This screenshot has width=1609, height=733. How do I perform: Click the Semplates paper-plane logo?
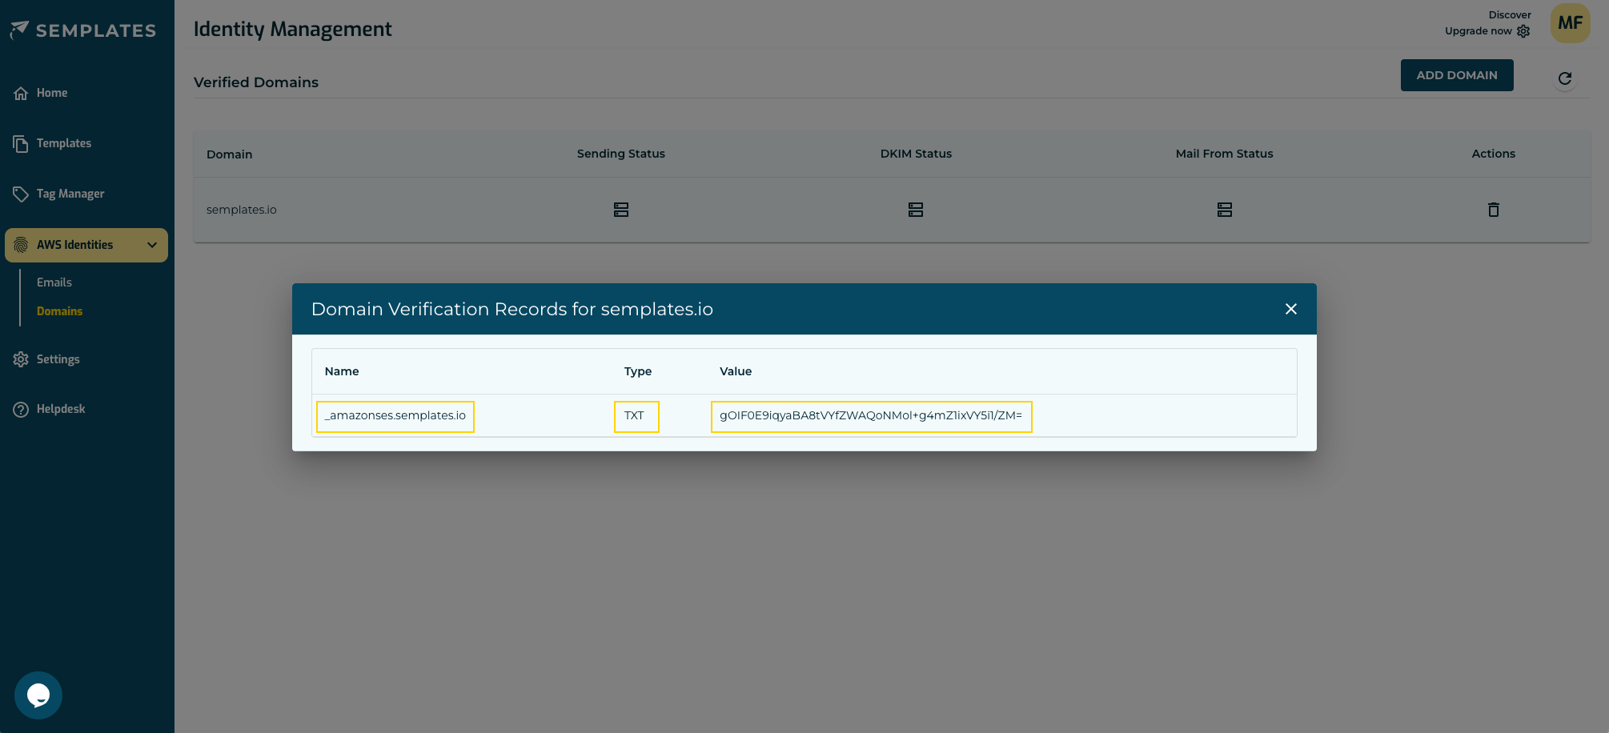pos(20,30)
